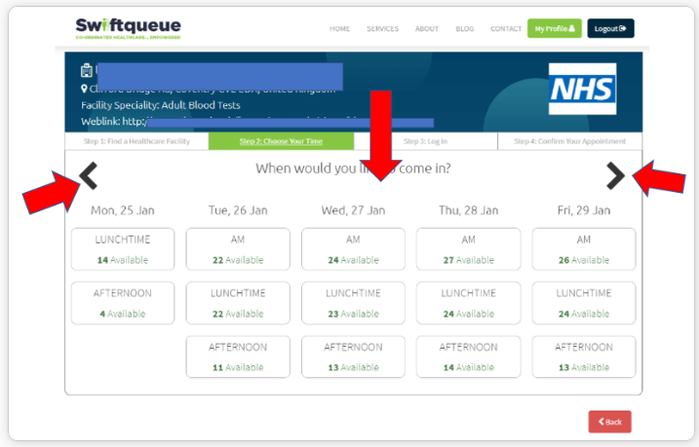Open the BLOG menu item

pos(464,29)
